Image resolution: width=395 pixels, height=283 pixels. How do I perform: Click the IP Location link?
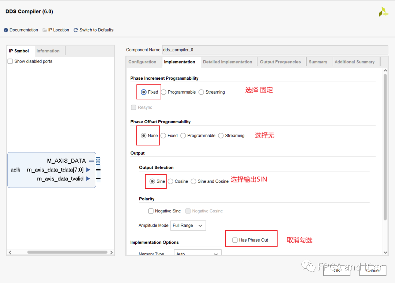coord(59,30)
